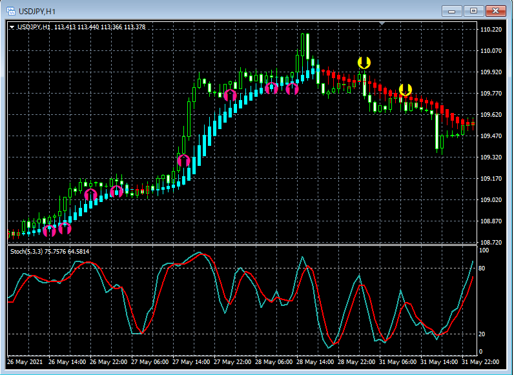Click the pink arrow near the 109.320 level
Screen dimensions: 514x375
(x=183, y=160)
